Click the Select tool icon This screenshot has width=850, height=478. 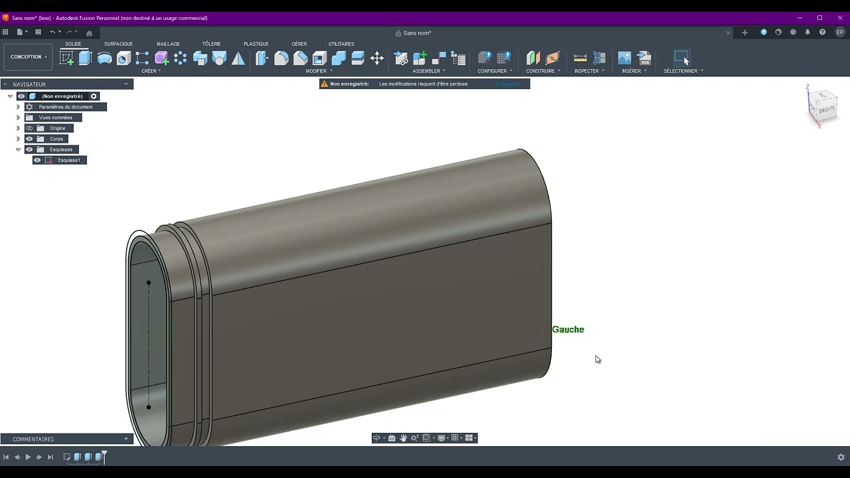point(682,58)
